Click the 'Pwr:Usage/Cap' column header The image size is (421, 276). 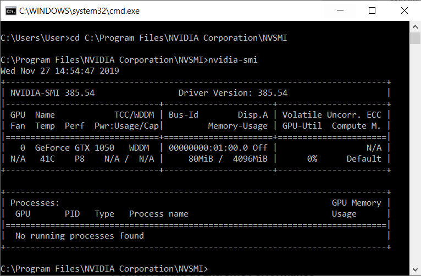click(x=127, y=126)
